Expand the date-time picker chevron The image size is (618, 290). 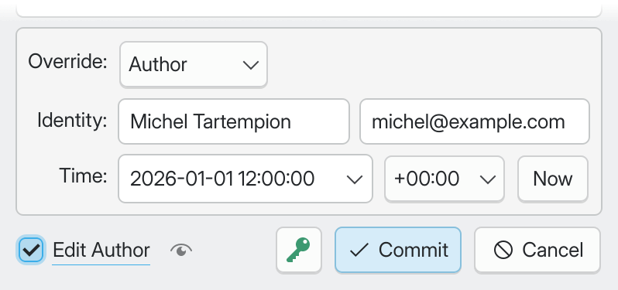coord(355,179)
